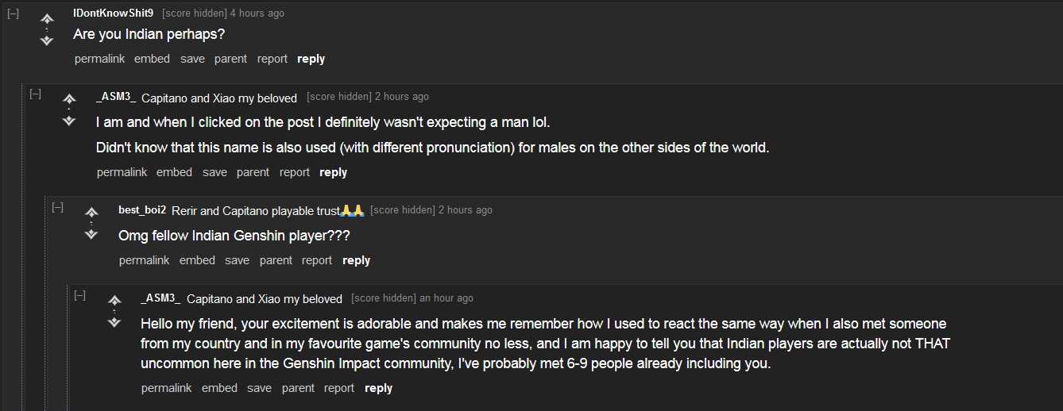Downvote _ASM3_'s 'Hello my friend' comment
The height and width of the screenshot is (411, 1063).
click(x=114, y=322)
